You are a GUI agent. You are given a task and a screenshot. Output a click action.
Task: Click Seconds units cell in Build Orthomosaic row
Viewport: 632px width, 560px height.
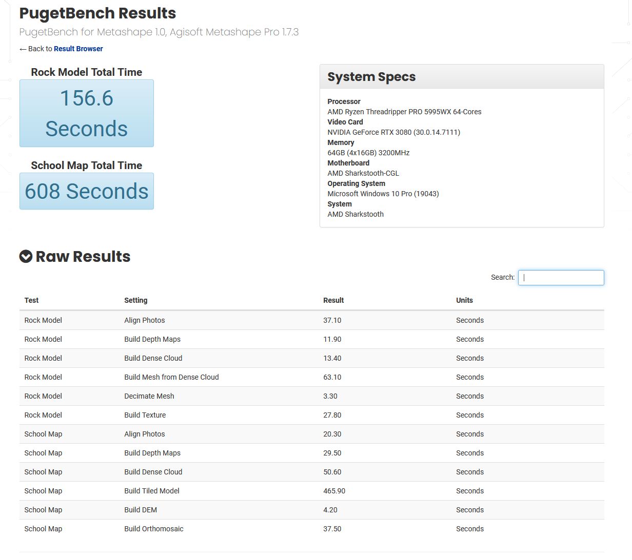(470, 529)
